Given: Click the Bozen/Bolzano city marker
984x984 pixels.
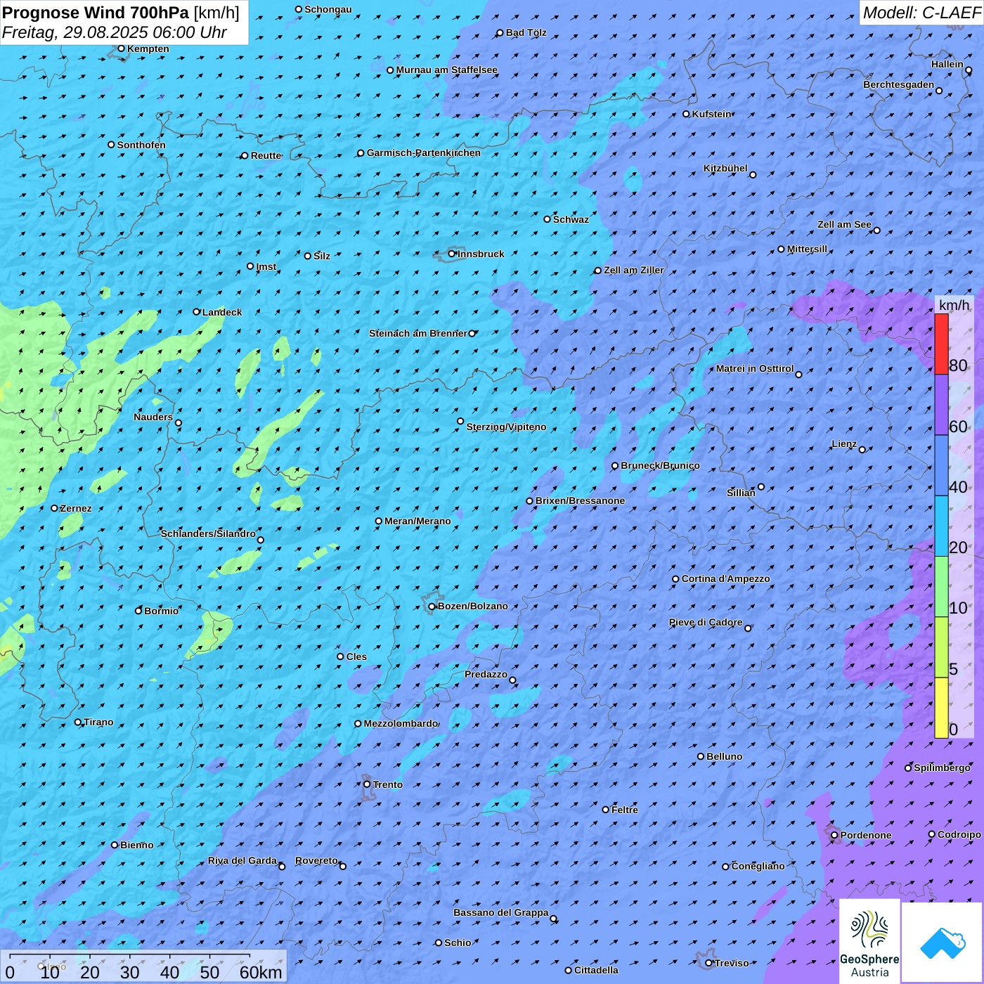Looking at the screenshot, I should point(432,607).
